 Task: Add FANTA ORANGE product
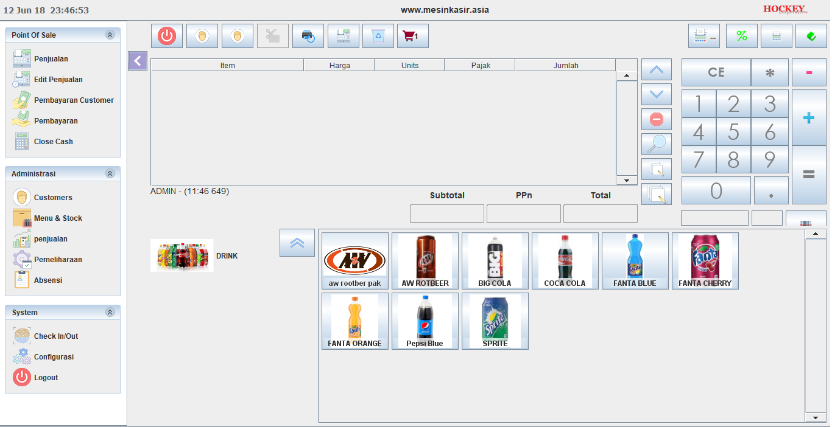[x=355, y=321]
